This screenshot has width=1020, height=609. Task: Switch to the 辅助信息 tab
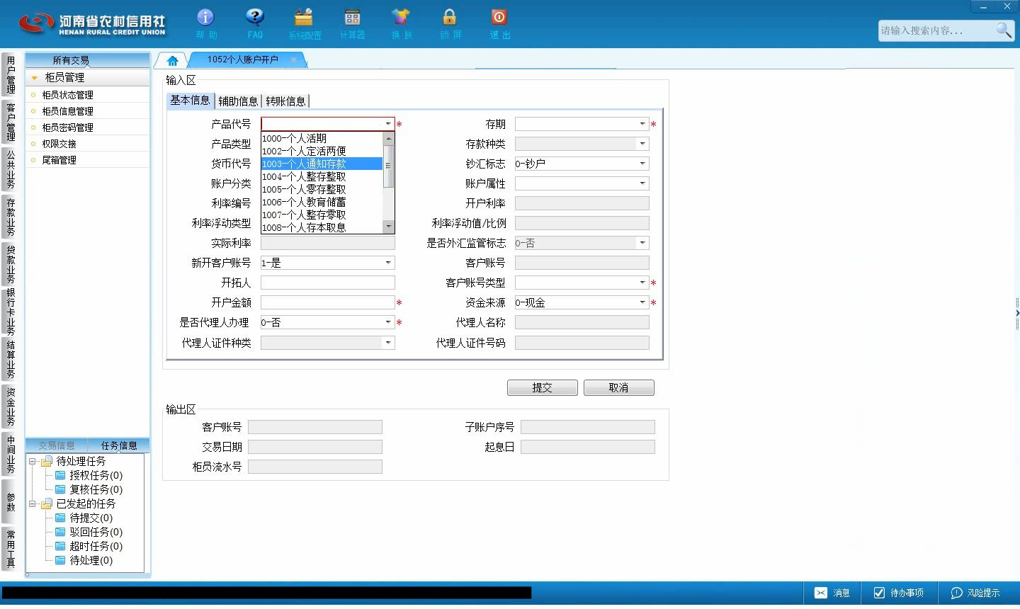[x=238, y=101]
